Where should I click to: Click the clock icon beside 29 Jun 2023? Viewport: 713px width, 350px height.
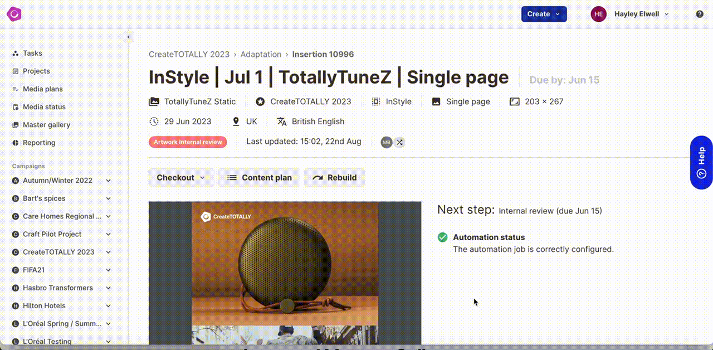point(154,121)
